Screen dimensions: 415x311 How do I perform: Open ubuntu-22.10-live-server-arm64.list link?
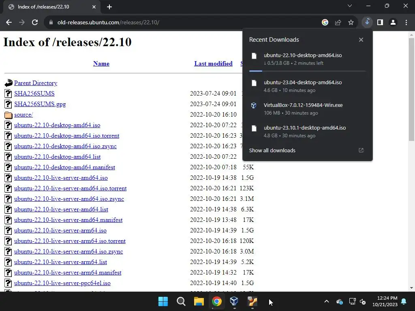click(61, 262)
